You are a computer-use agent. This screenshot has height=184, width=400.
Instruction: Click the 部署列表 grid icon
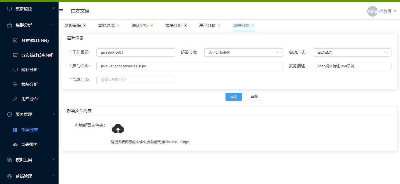(x=15, y=130)
